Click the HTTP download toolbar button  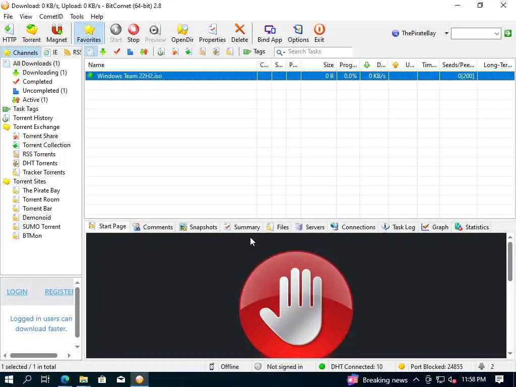[x=10, y=33]
